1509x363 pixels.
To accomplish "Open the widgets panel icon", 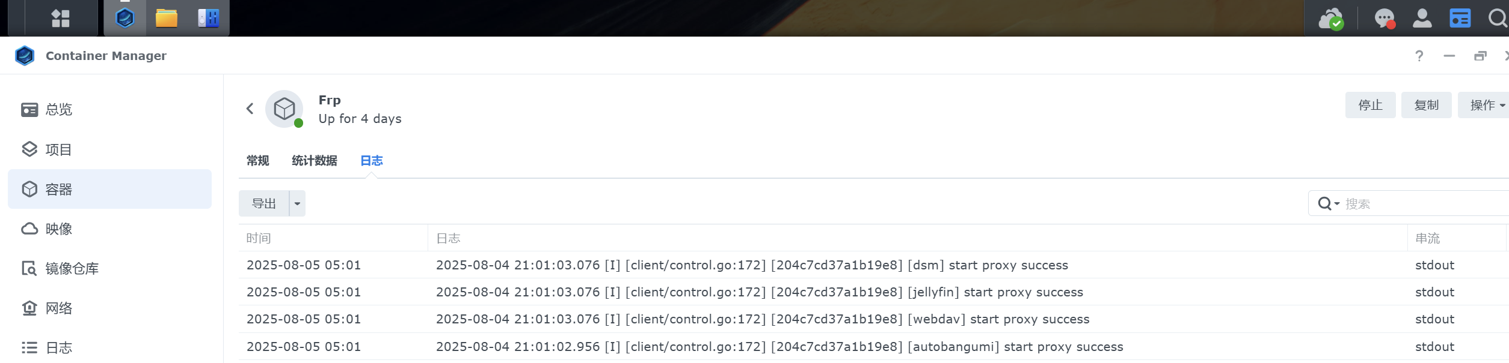I will [x=1460, y=19].
